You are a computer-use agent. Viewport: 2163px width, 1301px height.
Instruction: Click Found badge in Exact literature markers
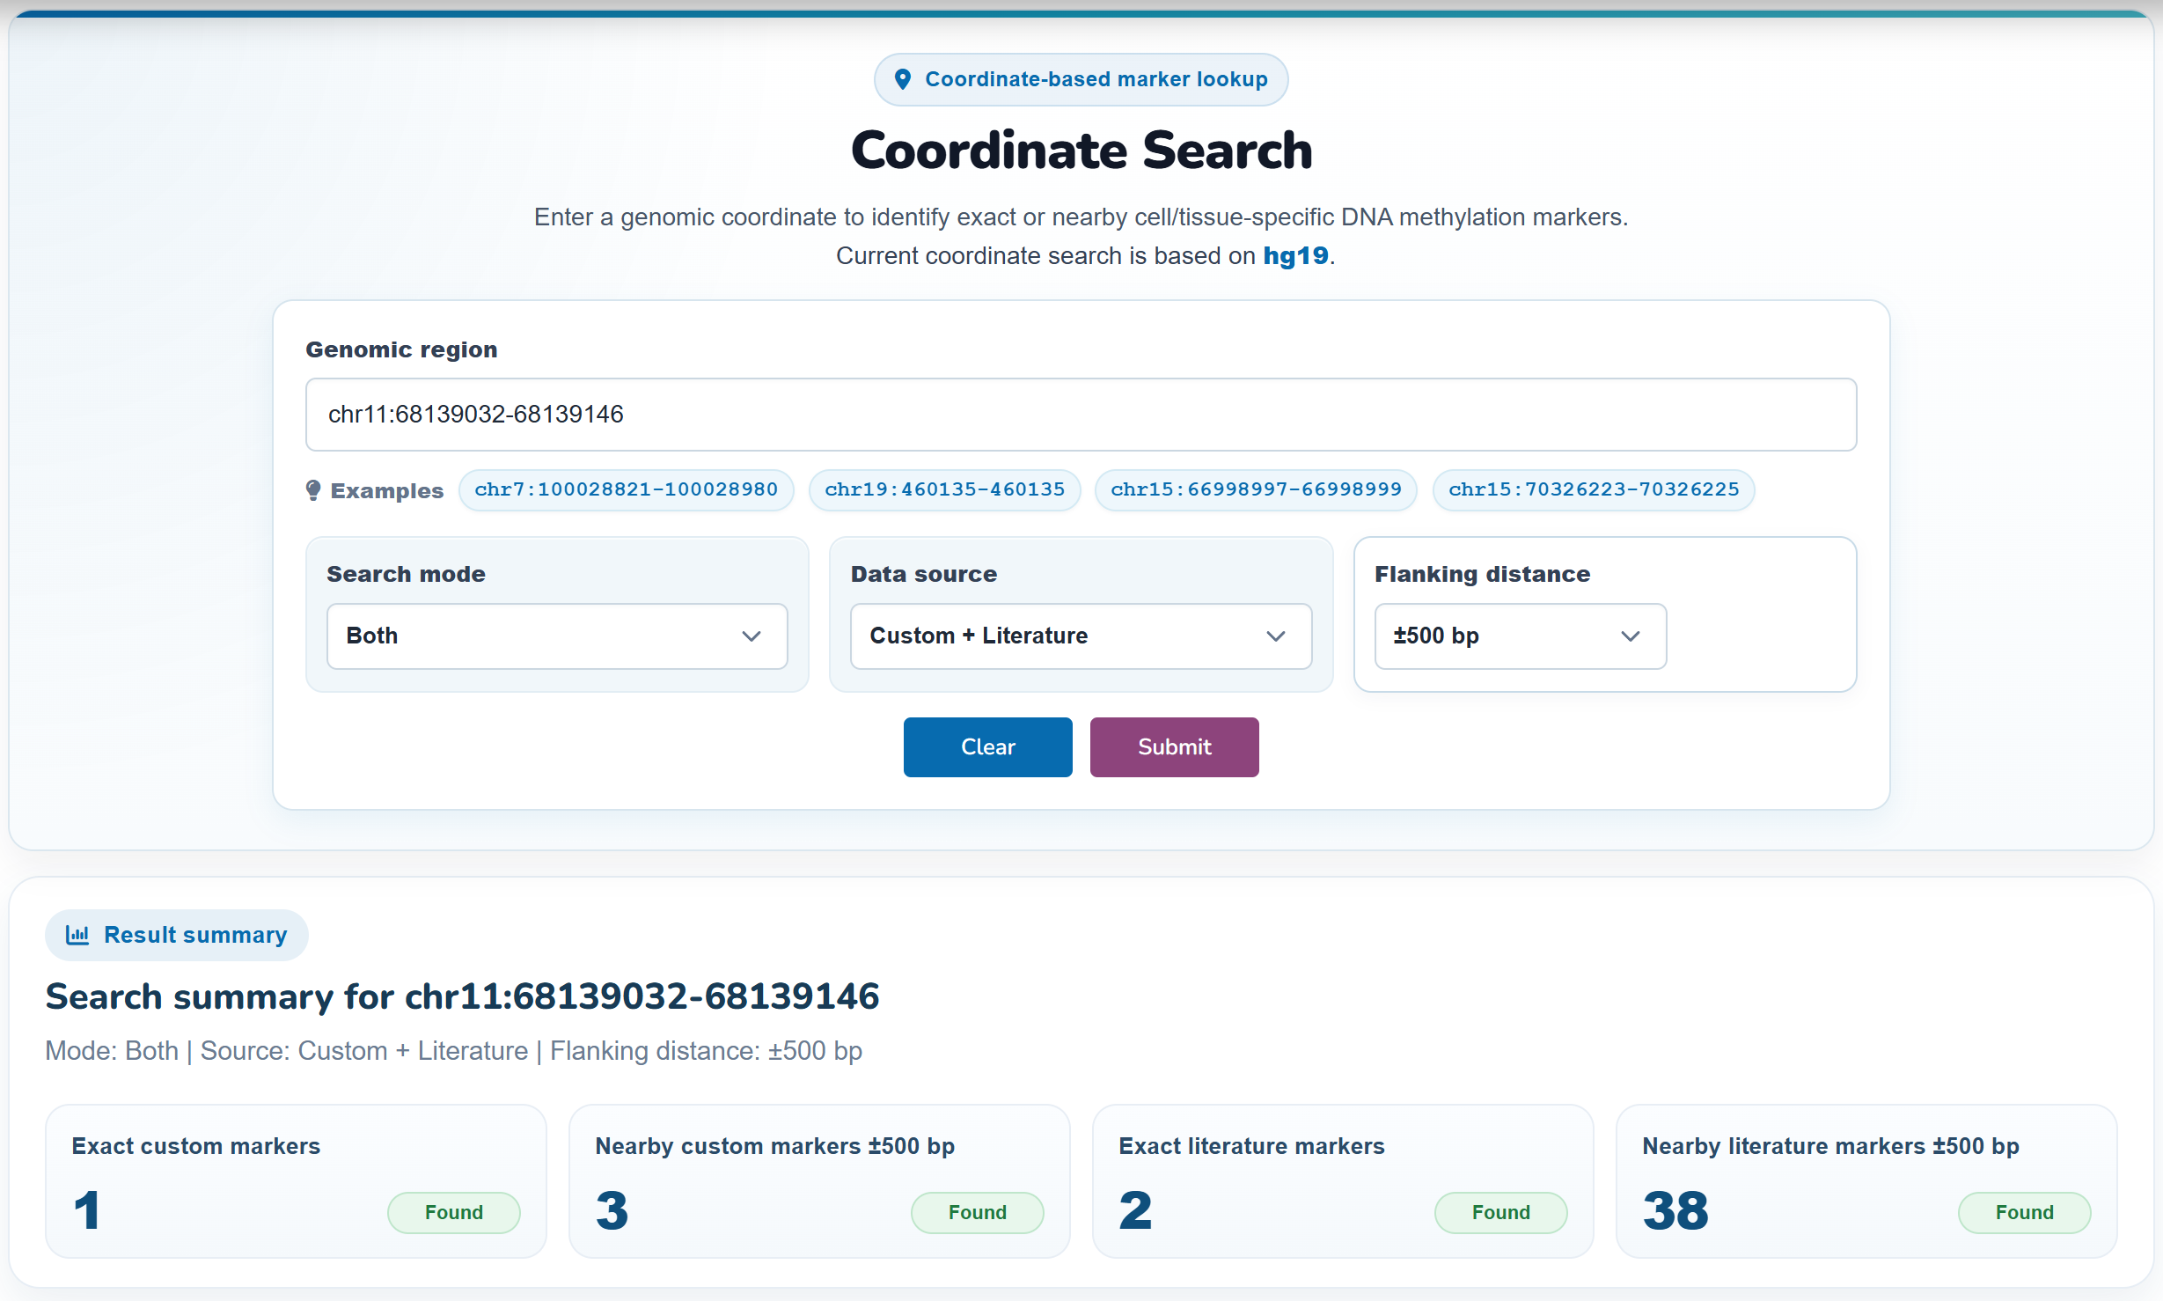pos(1501,1212)
